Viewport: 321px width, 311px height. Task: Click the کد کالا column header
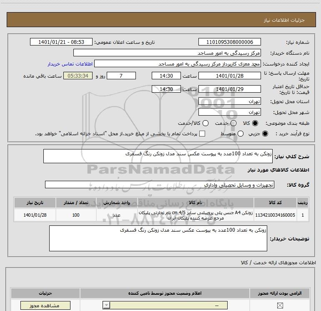(275, 202)
